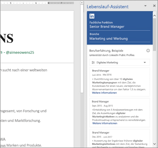The width and height of the screenshot is (158, 148).
Task: Open Weitere Informationen for Juni 2014 entry
Action: point(104,93)
